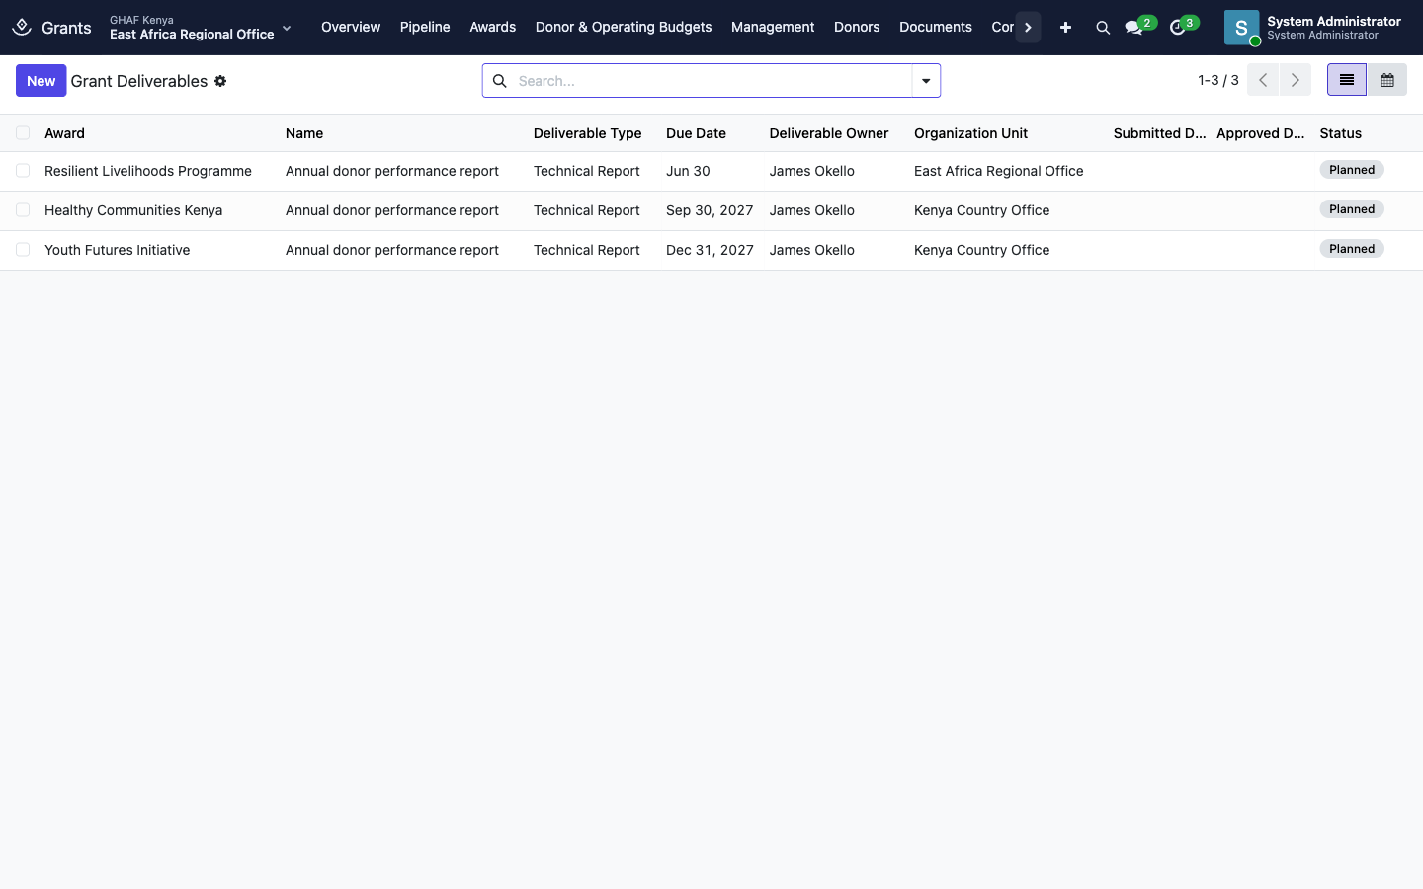1423x889 pixels.
Task: Expand the search filter options dropdown
Action: (926, 81)
